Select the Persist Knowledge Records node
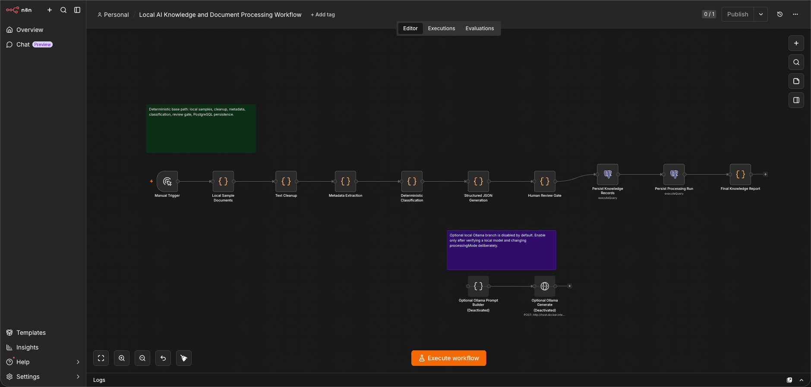 coord(608,175)
